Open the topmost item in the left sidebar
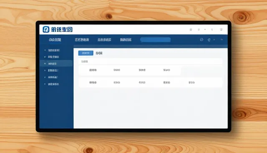The height and width of the screenshot is (153, 267). pos(54,50)
